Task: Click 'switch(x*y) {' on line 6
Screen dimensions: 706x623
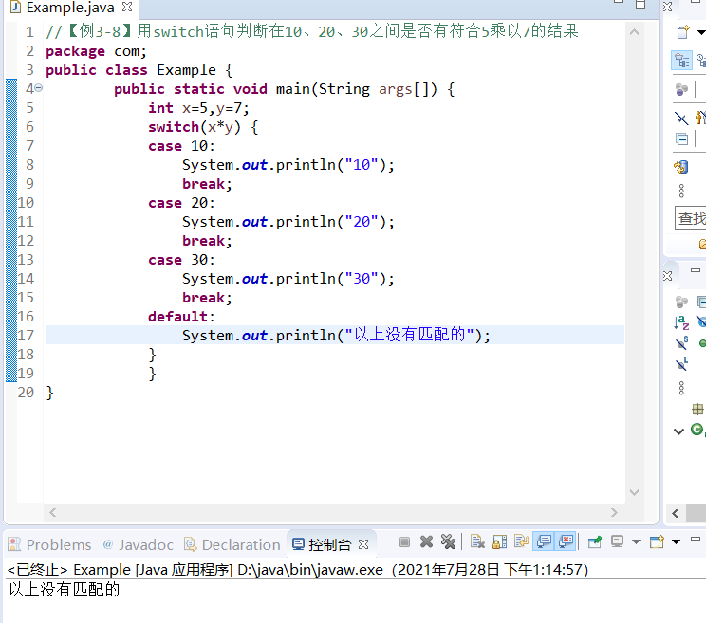Action: 203,127
